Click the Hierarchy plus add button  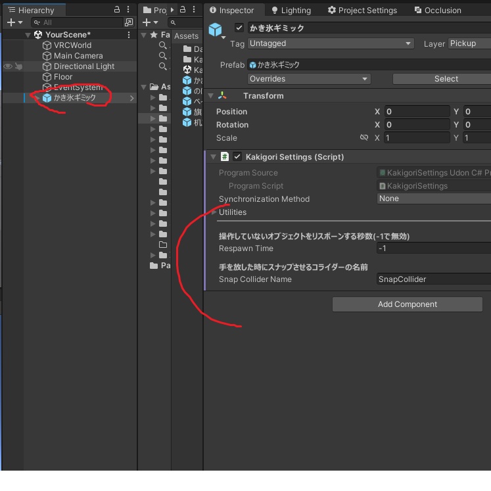[x=14, y=22]
